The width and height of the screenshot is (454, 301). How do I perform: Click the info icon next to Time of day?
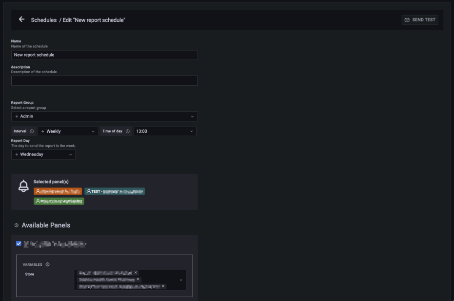point(128,131)
